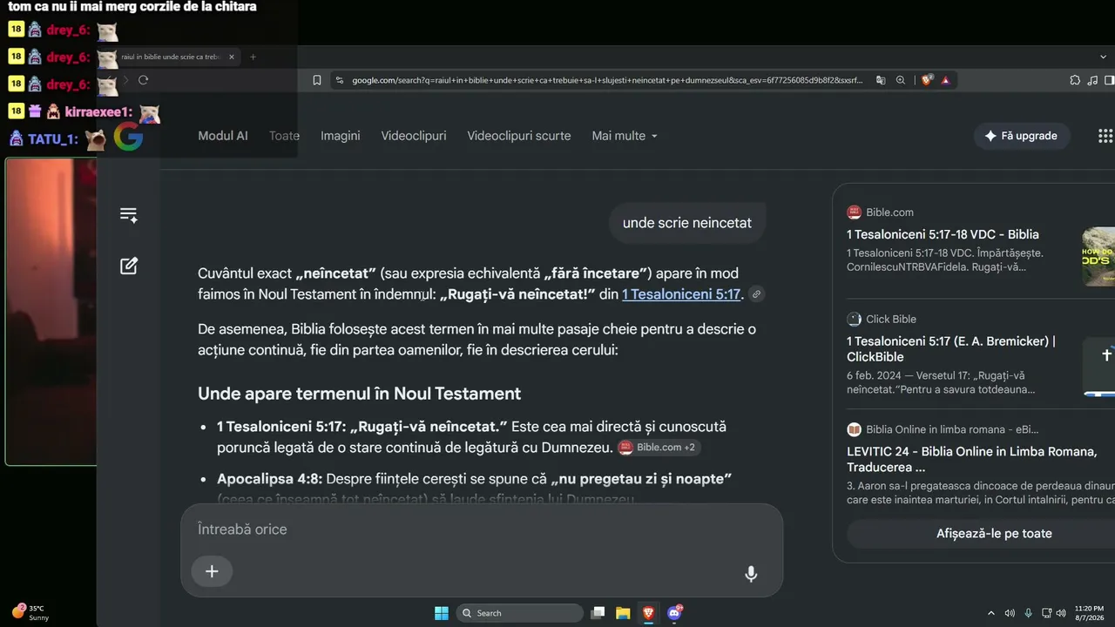Screen dimensions: 1115x627
Task: Click the Fă upgrade button
Action: click(x=1022, y=136)
